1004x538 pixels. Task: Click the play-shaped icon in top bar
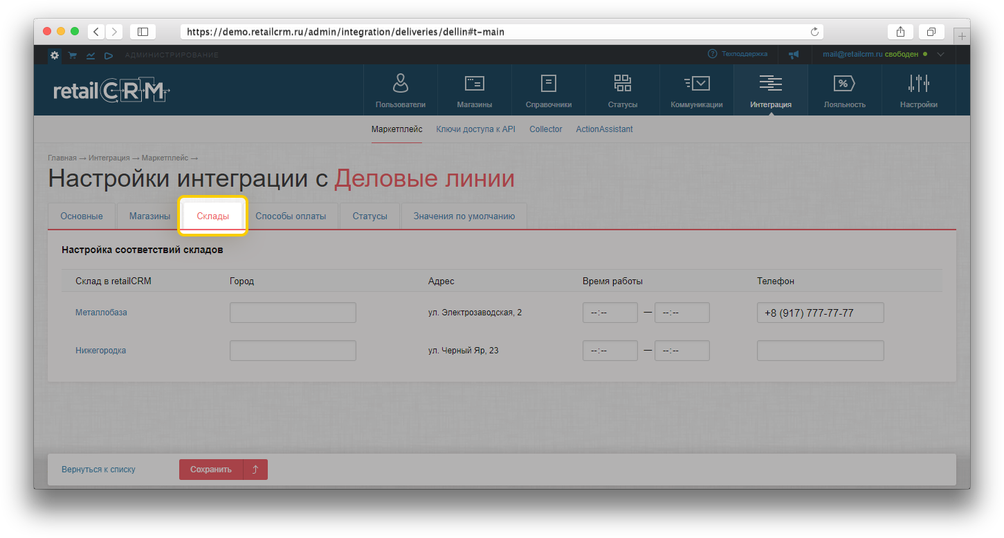point(109,55)
